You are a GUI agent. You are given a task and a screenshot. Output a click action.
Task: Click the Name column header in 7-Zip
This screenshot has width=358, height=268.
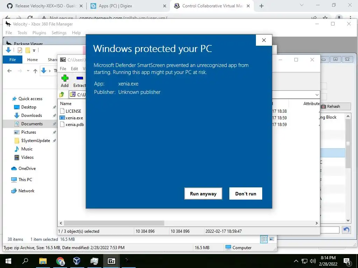coord(66,103)
